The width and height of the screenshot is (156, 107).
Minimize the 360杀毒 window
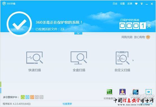coord(147,4)
